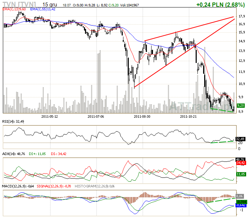This screenshot has height=218, width=249.
Task: Click the green -0,704 signal value tag
Action: (x=242, y=202)
